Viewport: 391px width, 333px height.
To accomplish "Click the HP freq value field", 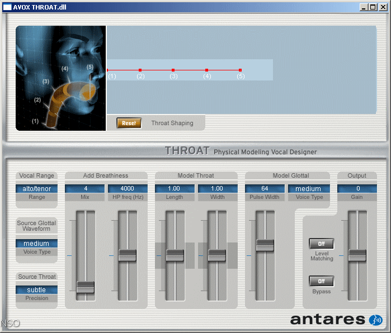I will coord(128,189).
